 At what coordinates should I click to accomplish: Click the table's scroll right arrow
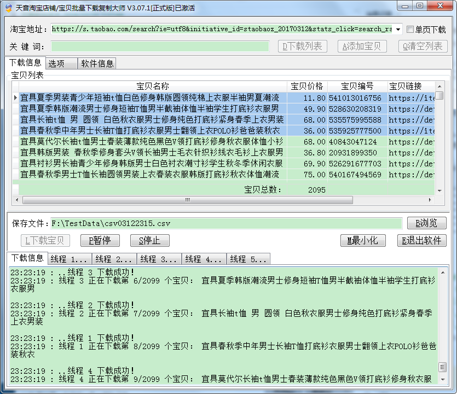tap(430, 200)
